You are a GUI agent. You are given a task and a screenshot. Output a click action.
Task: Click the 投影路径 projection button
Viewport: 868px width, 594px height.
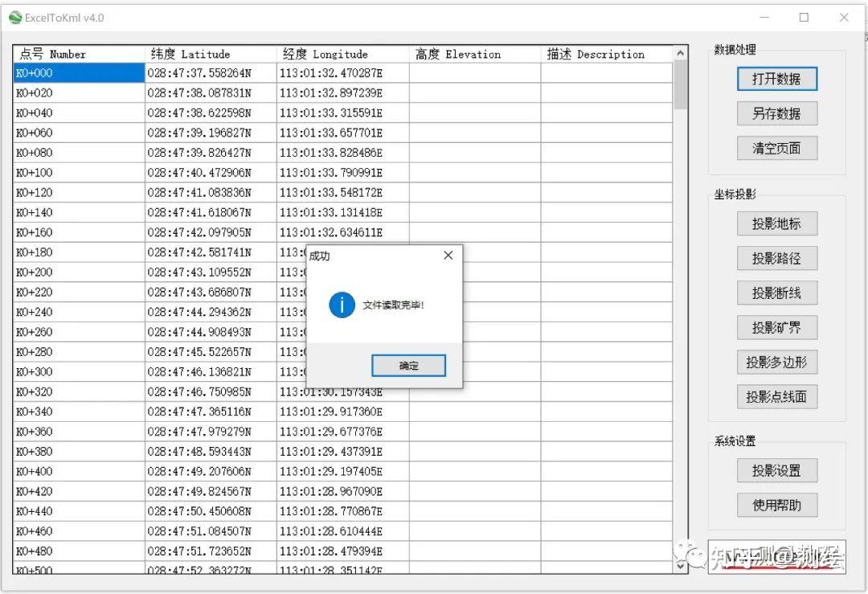776,258
